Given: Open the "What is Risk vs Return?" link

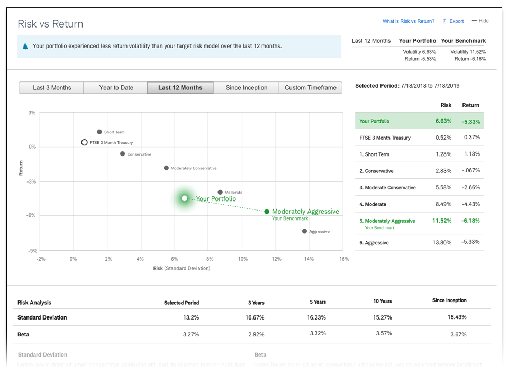Looking at the screenshot, I should 408,21.
